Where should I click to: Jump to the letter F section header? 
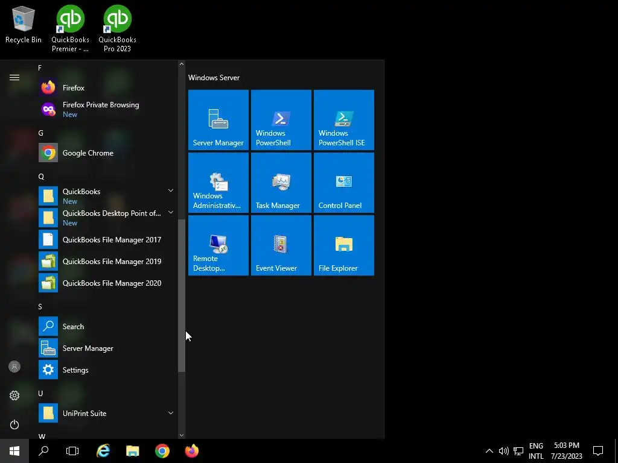(x=40, y=68)
